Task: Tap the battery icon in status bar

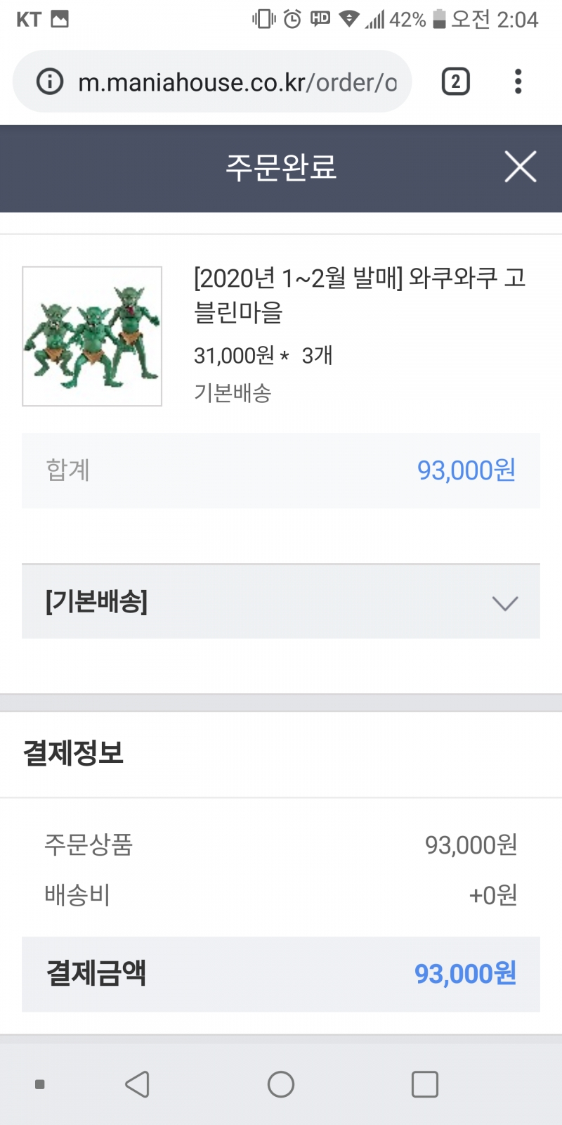Action: [x=439, y=19]
